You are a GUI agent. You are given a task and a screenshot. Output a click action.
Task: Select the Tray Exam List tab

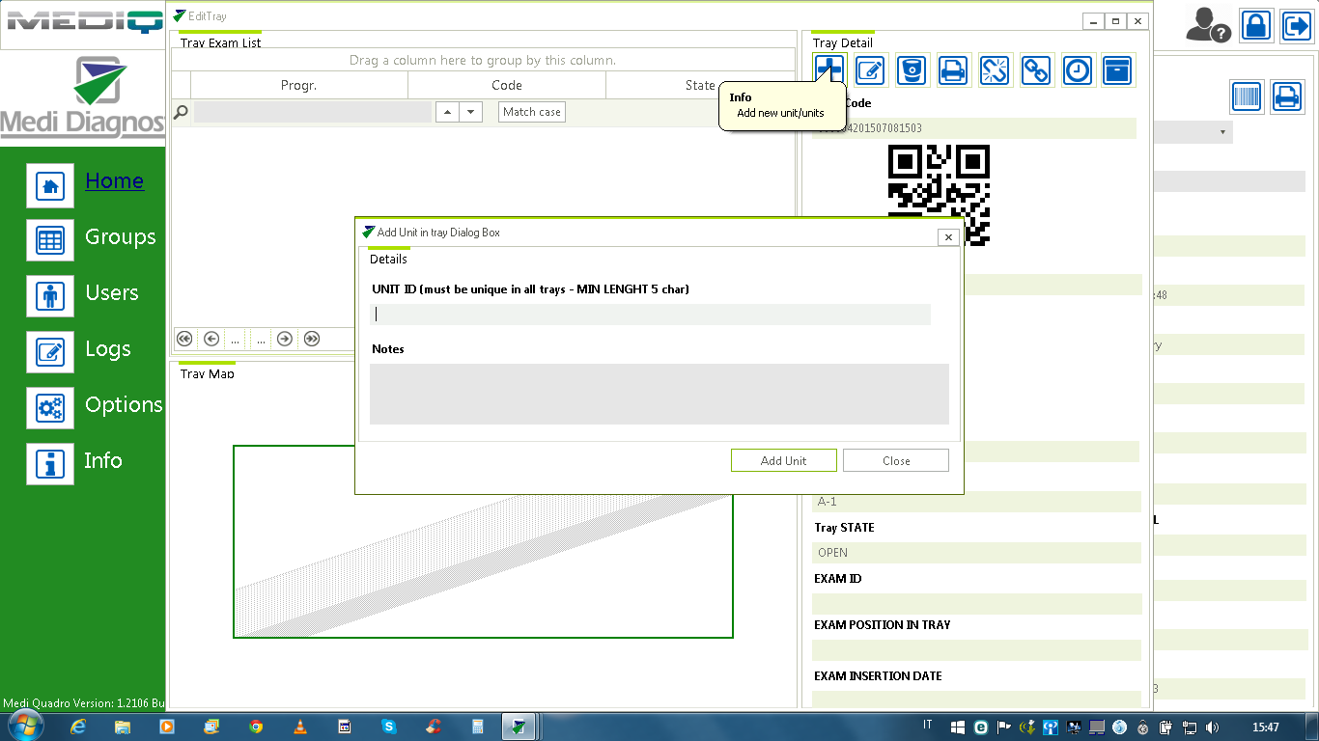(221, 42)
